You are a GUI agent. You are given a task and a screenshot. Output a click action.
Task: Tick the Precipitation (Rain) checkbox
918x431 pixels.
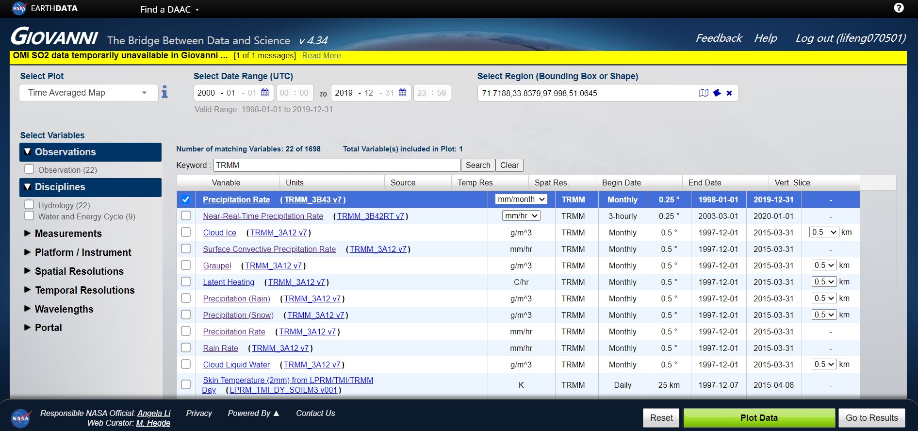186,298
